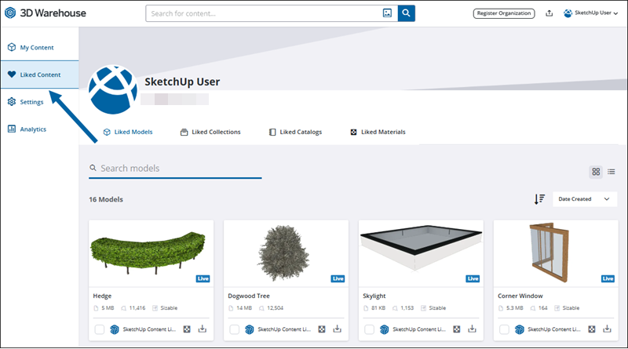Open SketchUp Content Li... author on Skylight card
628x349 pixels.
[419, 329]
